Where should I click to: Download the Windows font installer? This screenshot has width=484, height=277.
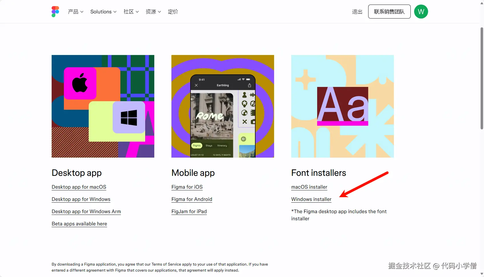click(x=311, y=199)
